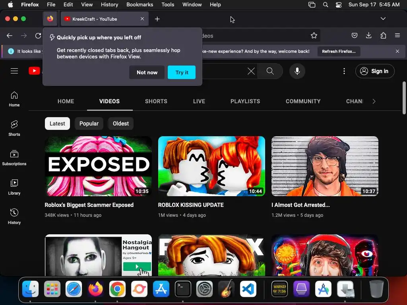
Task: Select the Latest sort chip
Action: tap(57, 124)
